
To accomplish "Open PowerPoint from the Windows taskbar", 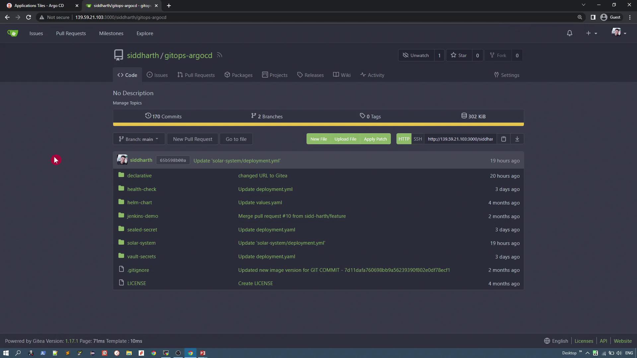I will coord(203,353).
